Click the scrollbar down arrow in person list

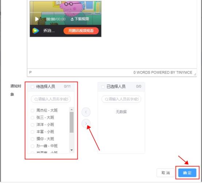point(71,150)
